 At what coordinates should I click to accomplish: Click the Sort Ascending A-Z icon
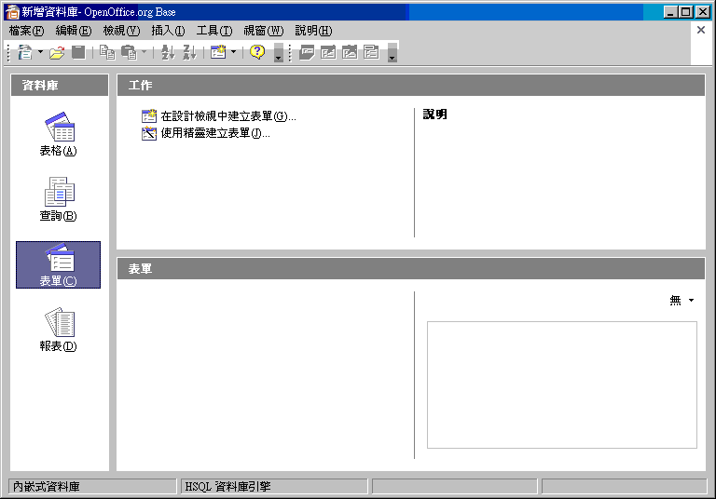click(x=168, y=52)
